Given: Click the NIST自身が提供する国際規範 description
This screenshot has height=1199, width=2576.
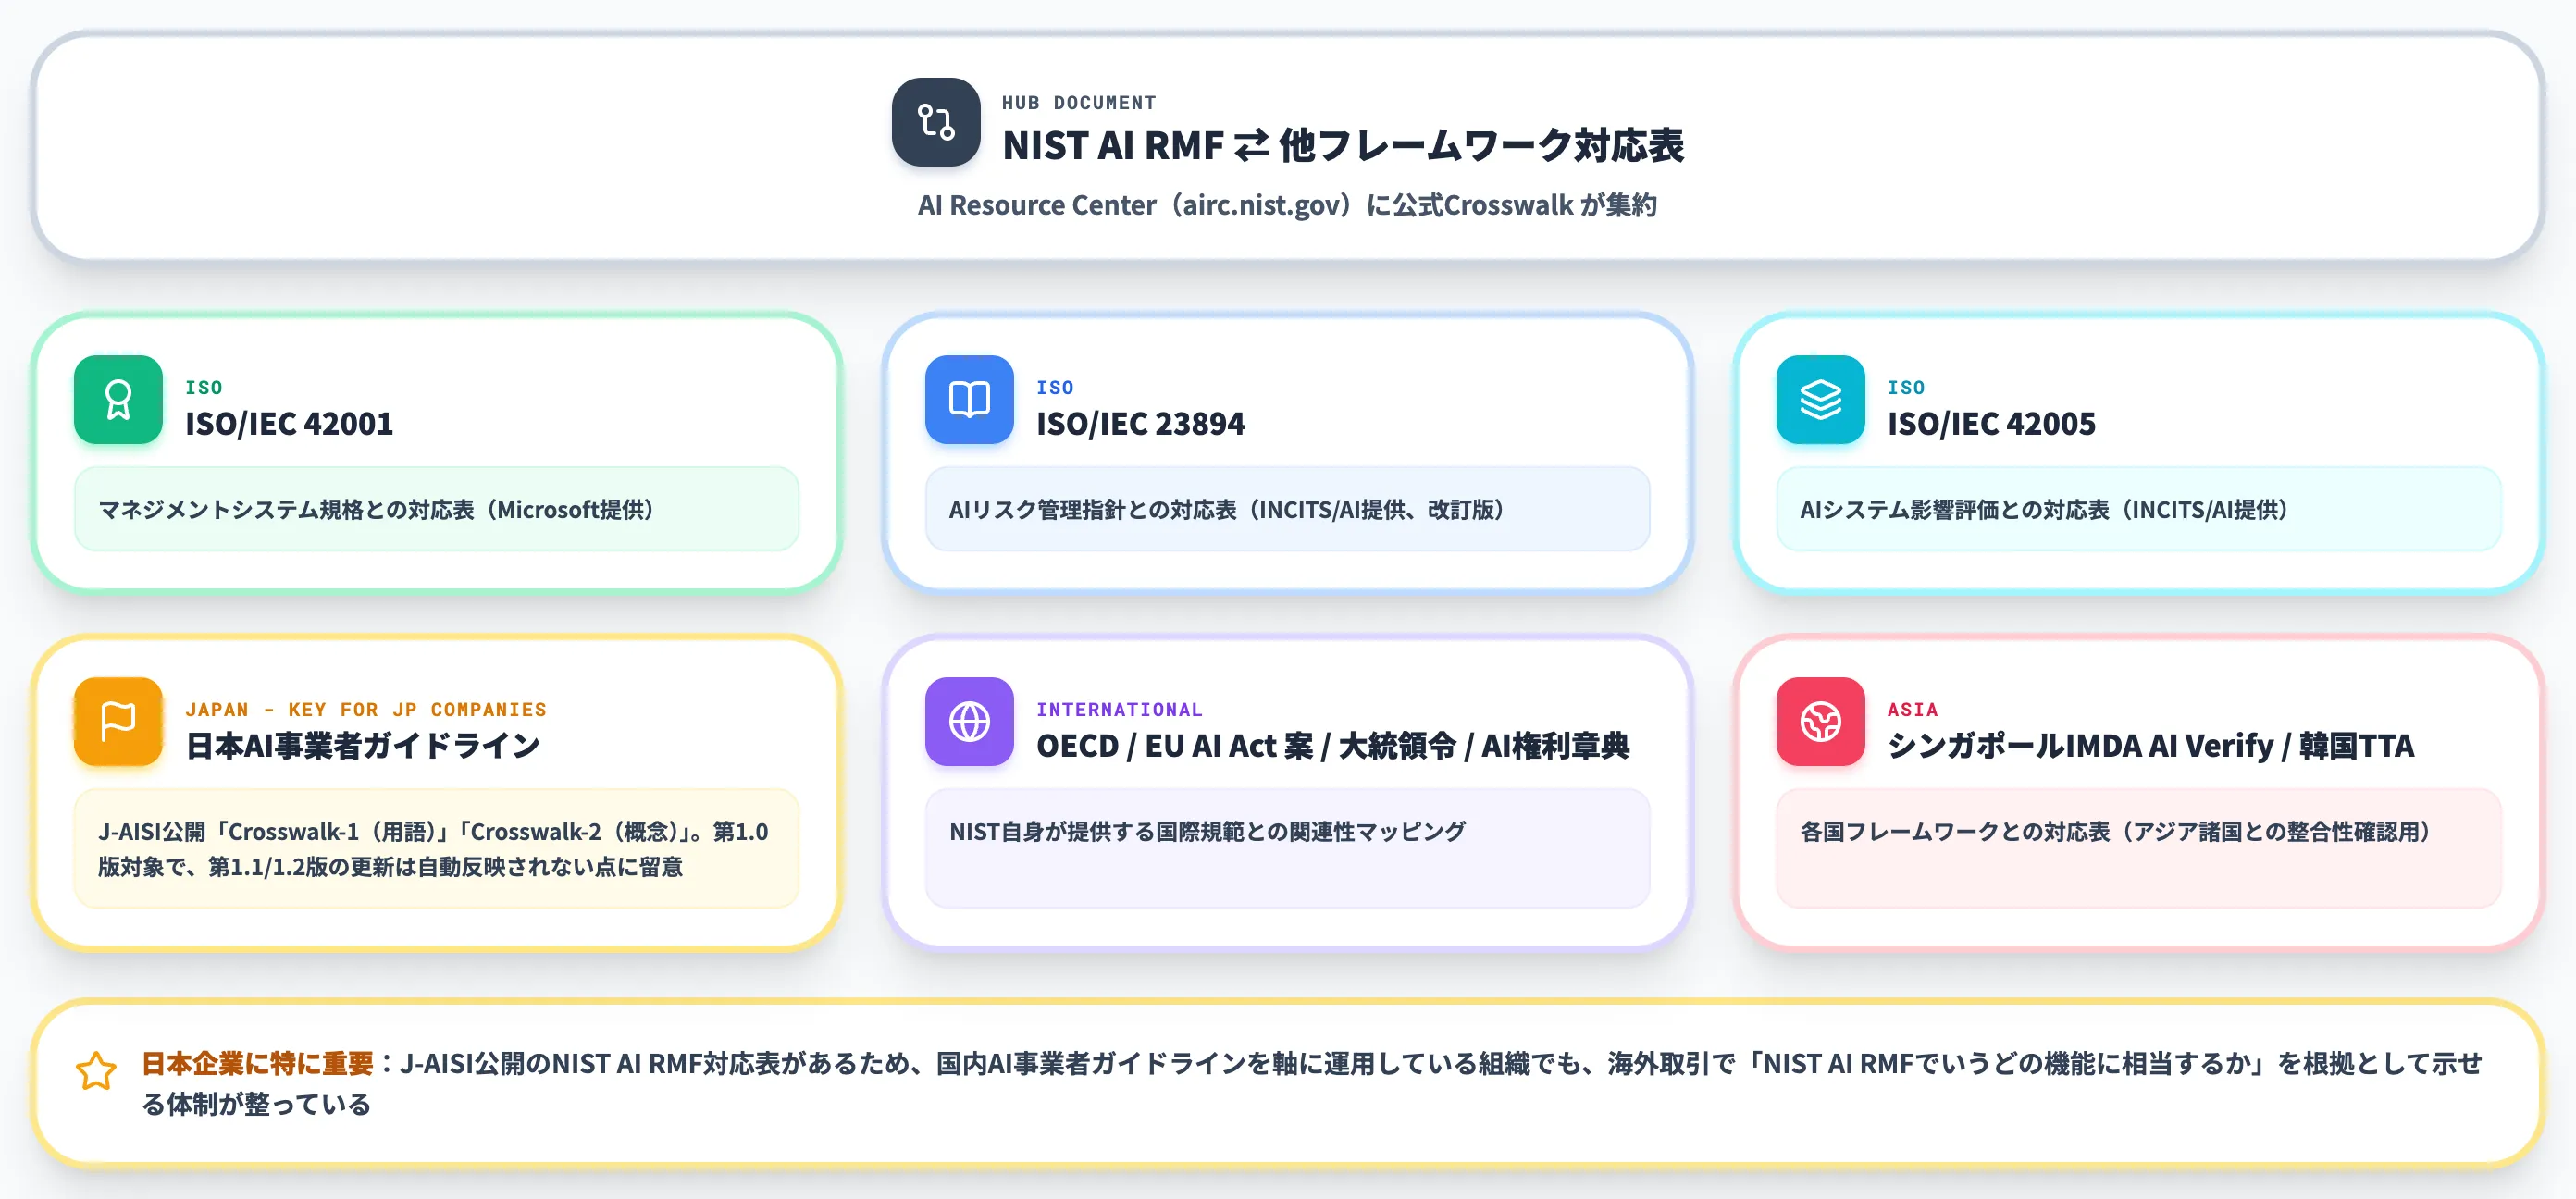Looking at the screenshot, I should (x=1207, y=831).
